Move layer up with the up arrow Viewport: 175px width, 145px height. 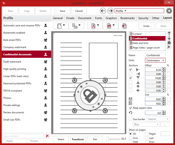169,33
